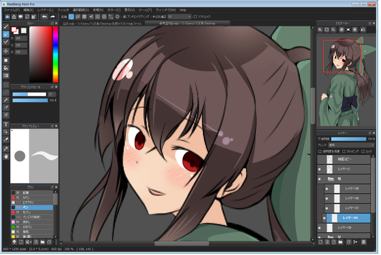Click the delete layer trash icon
The height and width of the screenshot is (255, 381).
pyautogui.click(x=364, y=242)
